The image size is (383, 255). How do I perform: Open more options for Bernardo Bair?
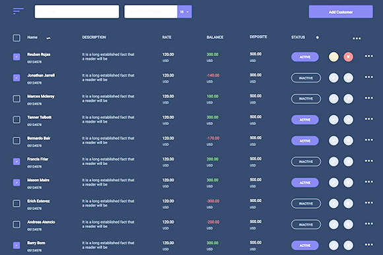[369, 139]
